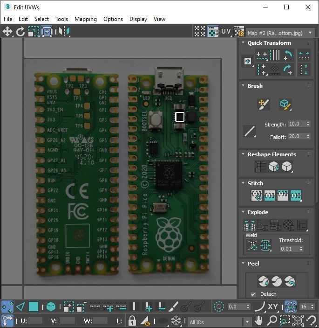Open the texture options icon with gear

point(239,32)
